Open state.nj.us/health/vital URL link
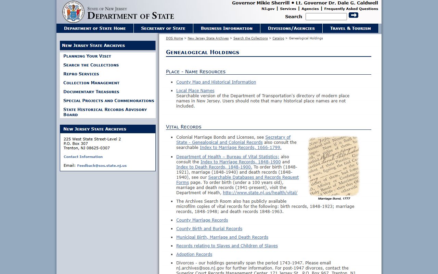The height and width of the screenshot is (274, 438). click(x=260, y=193)
